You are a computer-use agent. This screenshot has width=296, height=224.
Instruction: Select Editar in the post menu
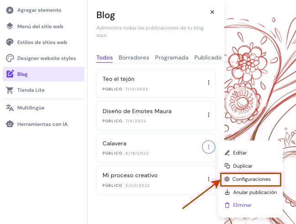coord(239,153)
